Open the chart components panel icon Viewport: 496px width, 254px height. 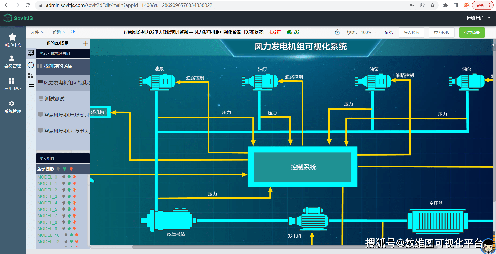click(x=30, y=75)
